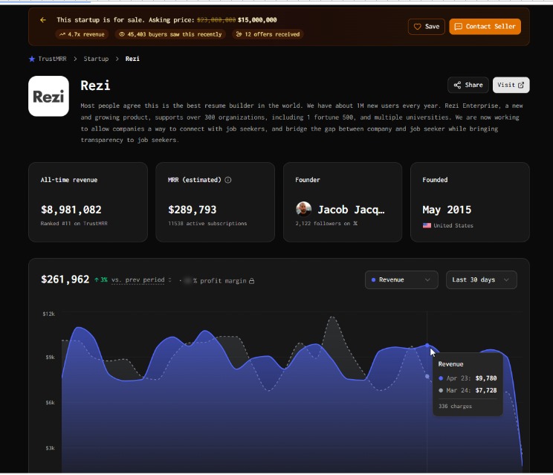Click the Rezi logo thumbnail
The width and height of the screenshot is (553, 475).
(x=48, y=97)
